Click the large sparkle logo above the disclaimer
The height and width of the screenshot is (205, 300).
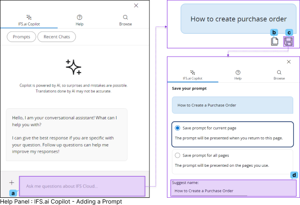click(73, 67)
